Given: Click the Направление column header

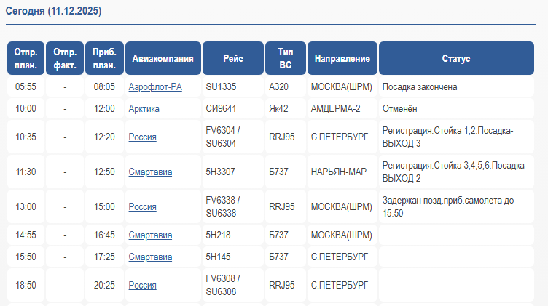Looking at the screenshot, I should [342, 59].
